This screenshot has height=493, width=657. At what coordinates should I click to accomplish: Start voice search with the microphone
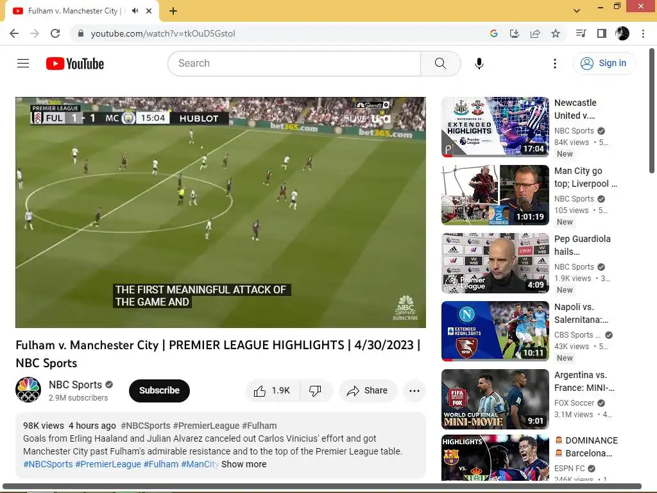coord(479,64)
